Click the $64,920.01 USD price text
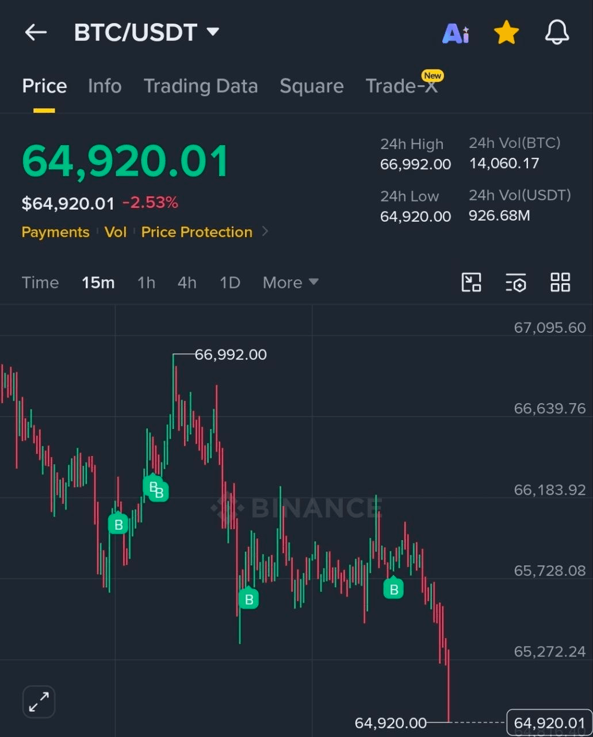This screenshot has width=593, height=737. 68,203
